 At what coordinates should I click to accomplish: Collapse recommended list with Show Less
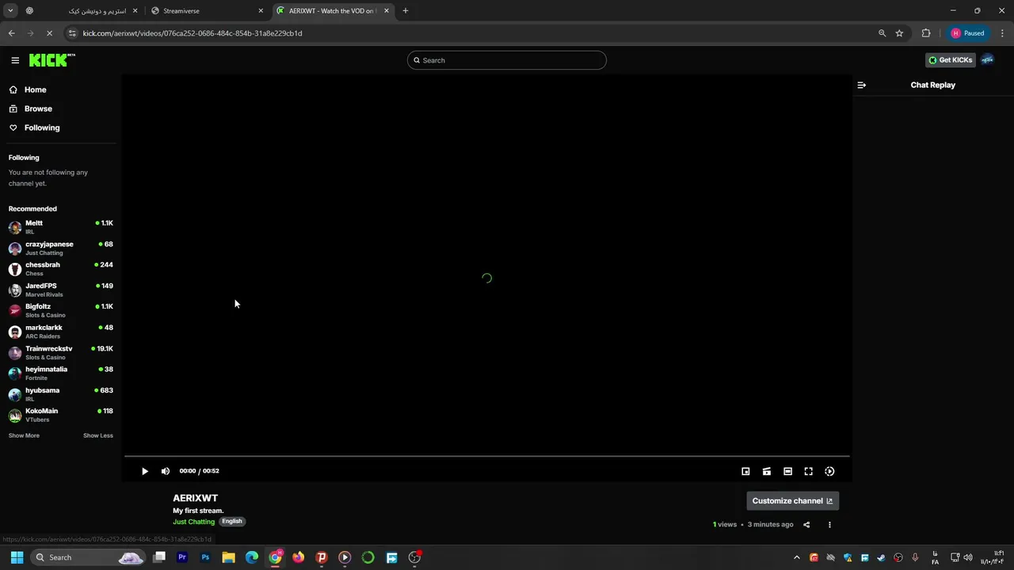click(x=98, y=435)
